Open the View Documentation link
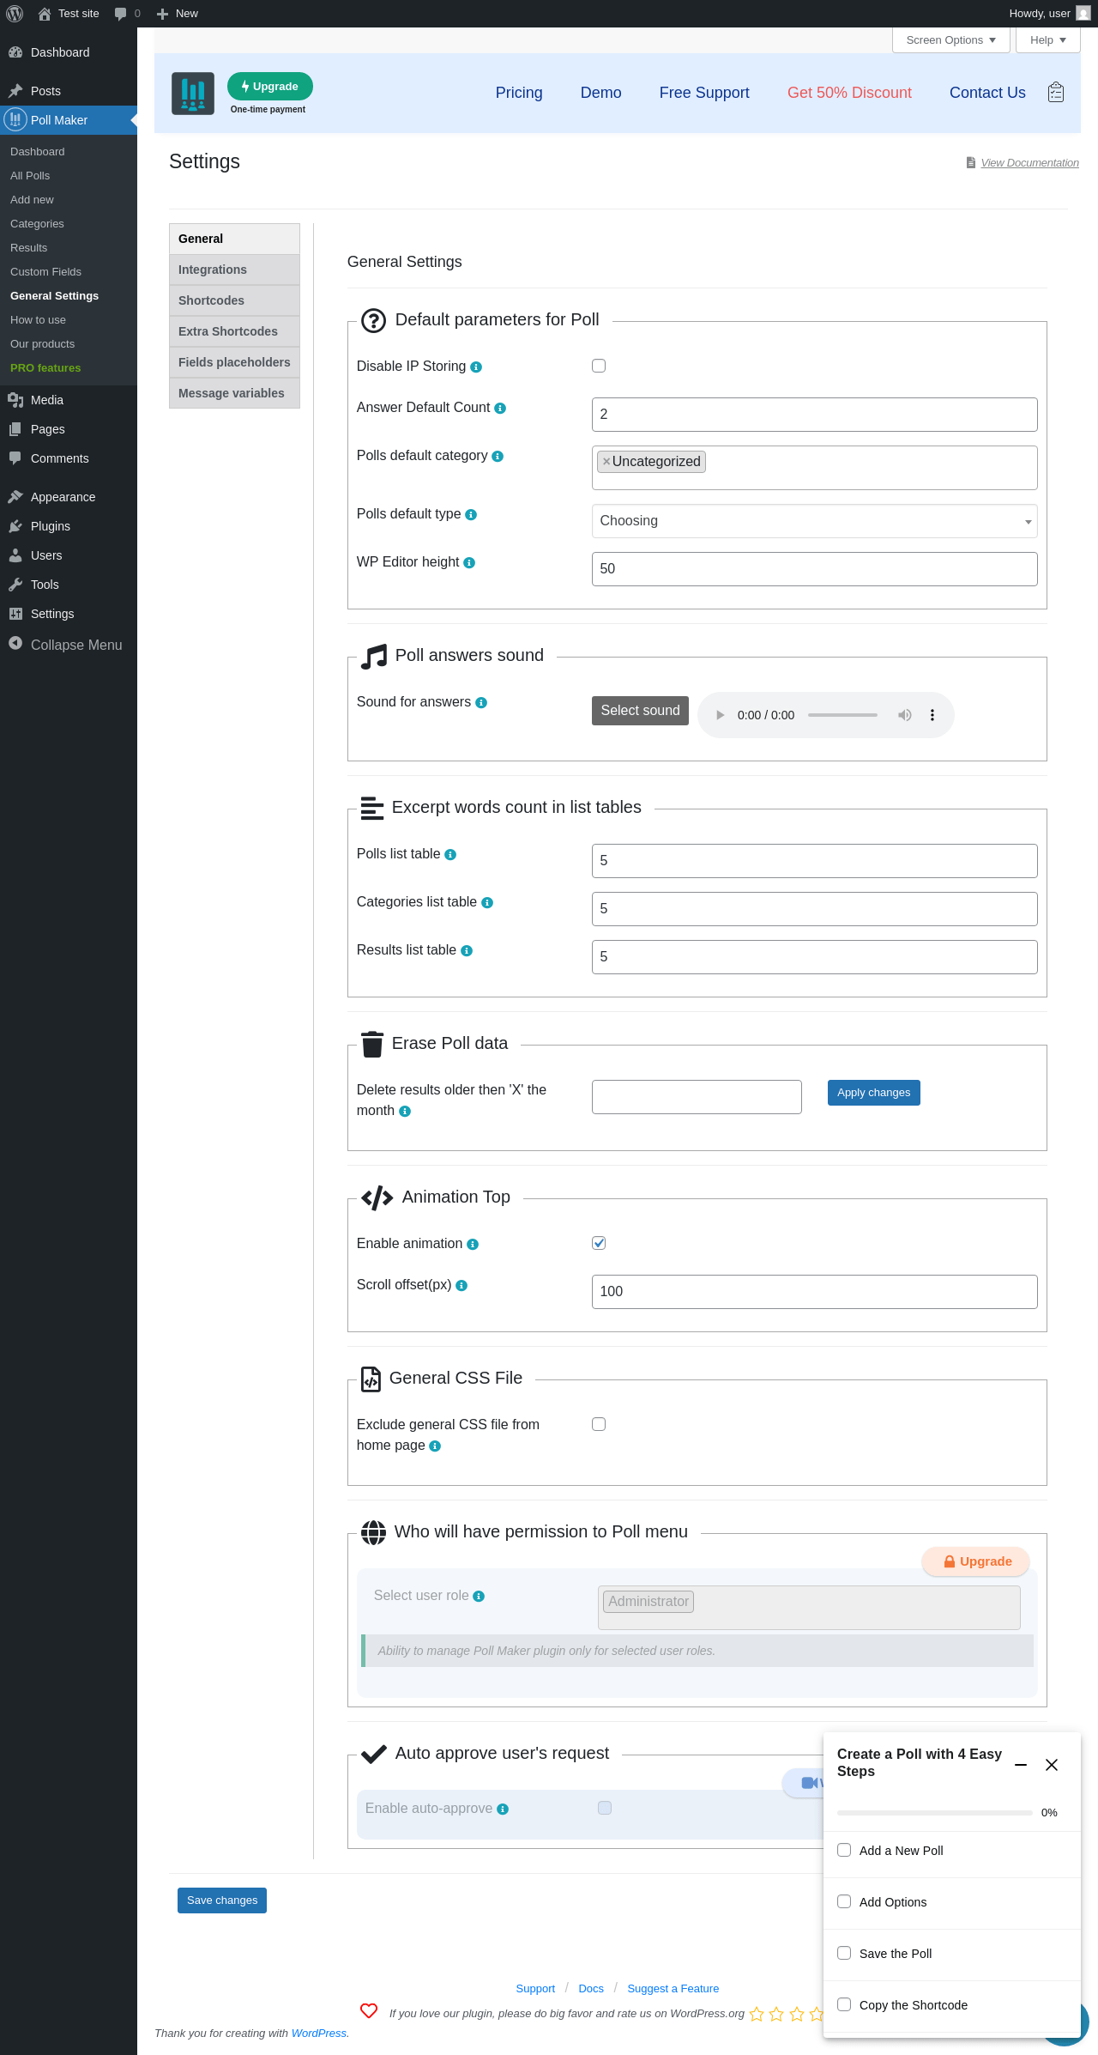The height and width of the screenshot is (2055, 1098). tap(1029, 163)
